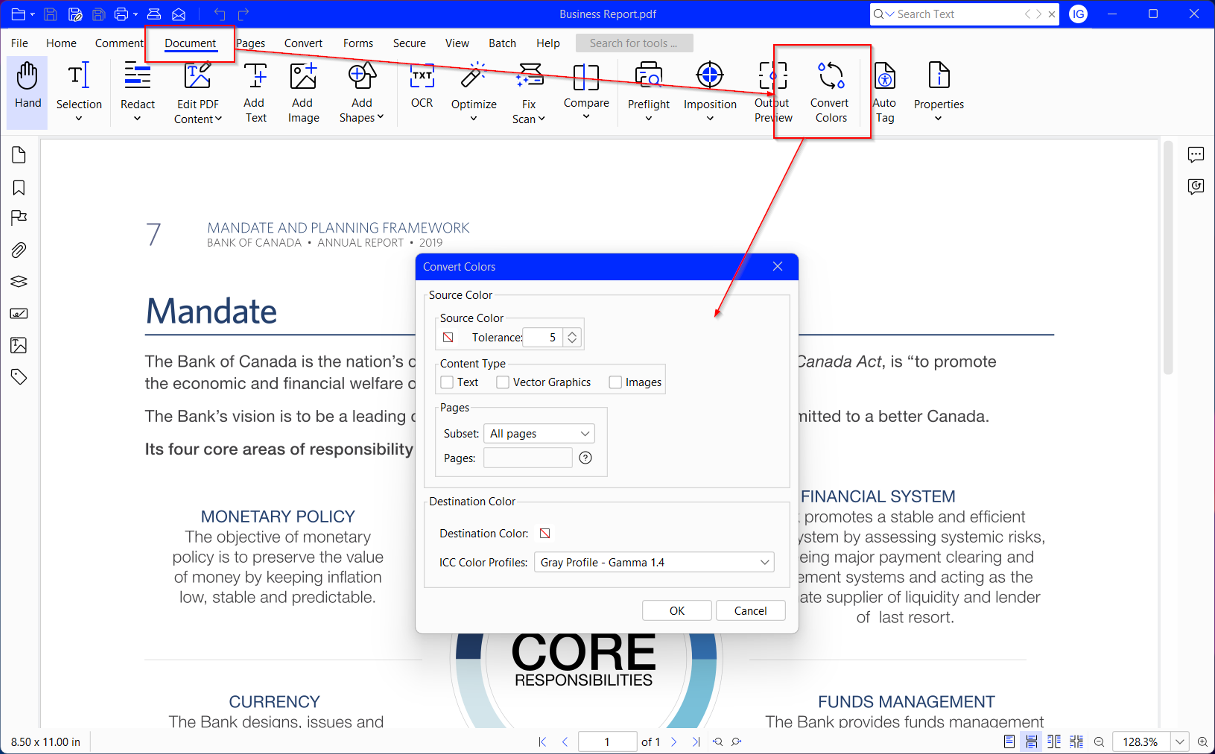1215x754 pixels.
Task: Switch to the Comment tab
Action: click(119, 43)
